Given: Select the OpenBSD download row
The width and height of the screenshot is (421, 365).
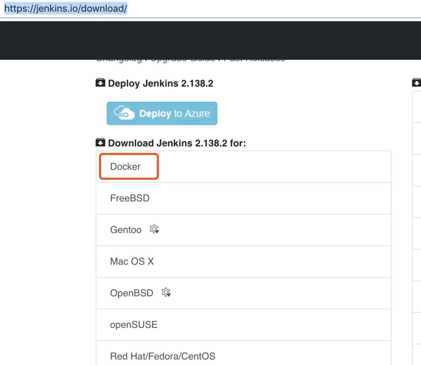Looking at the screenshot, I should (243, 293).
